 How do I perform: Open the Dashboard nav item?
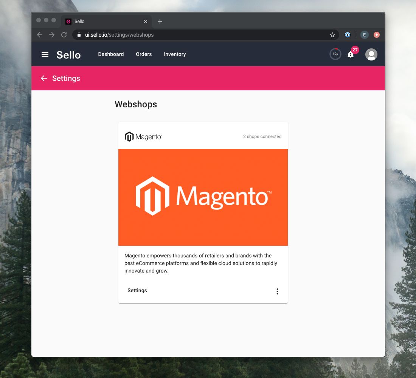pos(111,54)
